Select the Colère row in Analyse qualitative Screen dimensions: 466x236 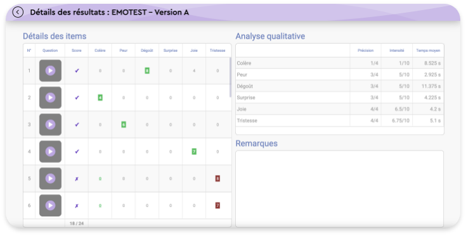point(340,63)
